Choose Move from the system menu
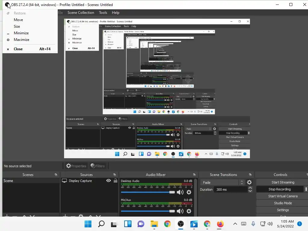 point(30,20)
